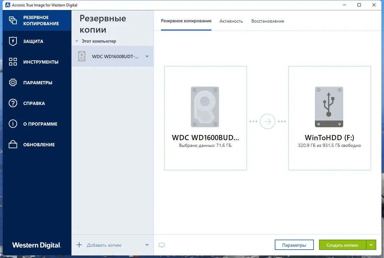Open the Восстановление tab
Screen dimensions: 384x258
click(x=268, y=21)
